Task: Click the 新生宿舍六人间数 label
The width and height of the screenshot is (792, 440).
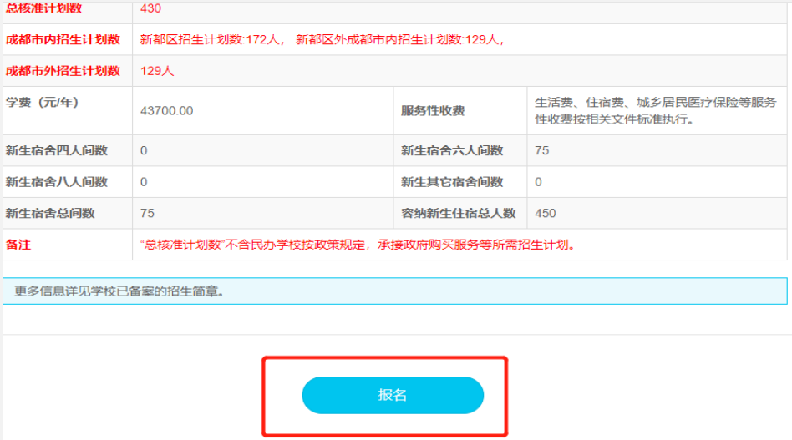Action: 452,150
